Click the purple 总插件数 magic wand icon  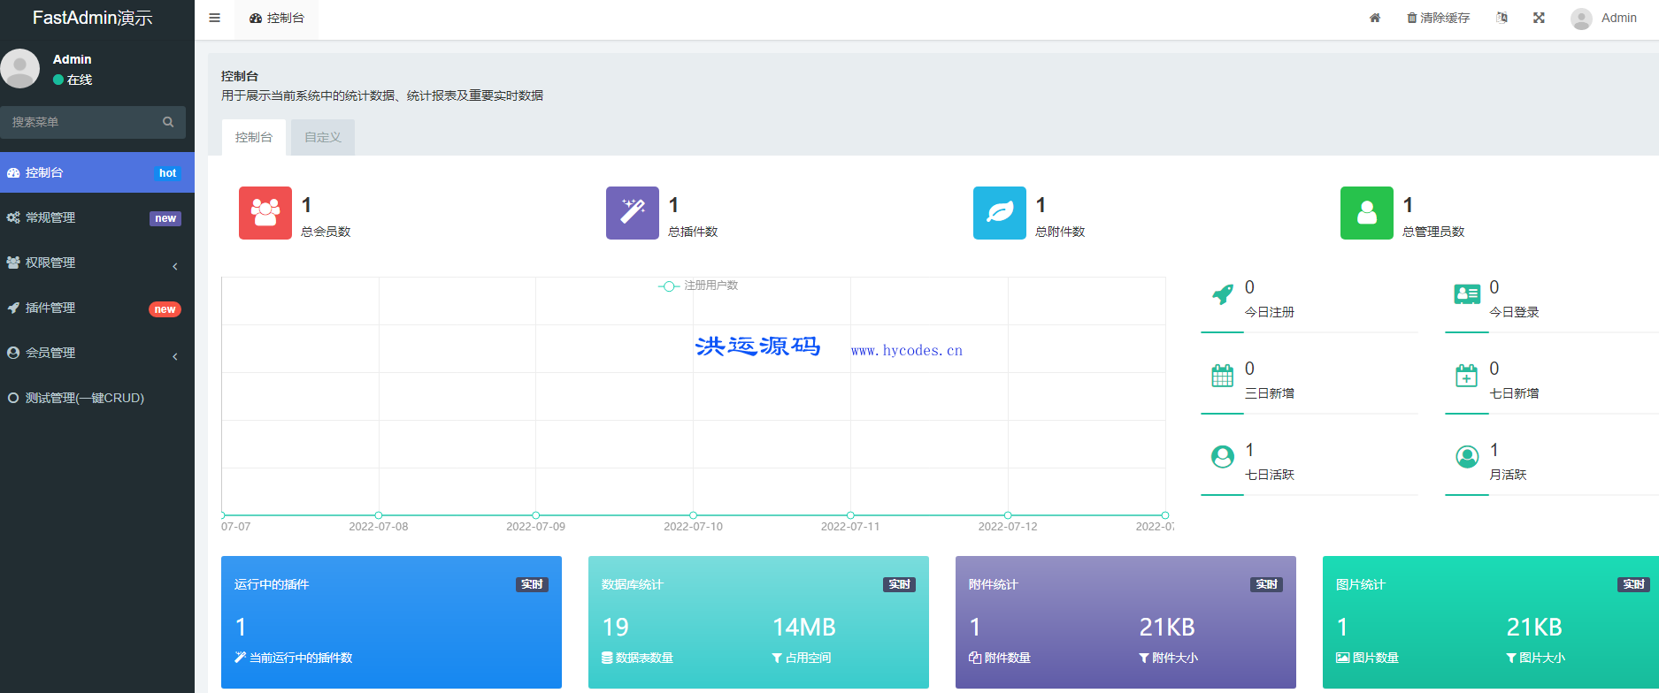point(633,213)
